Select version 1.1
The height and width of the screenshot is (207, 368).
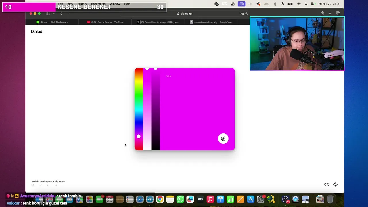pos(48,185)
